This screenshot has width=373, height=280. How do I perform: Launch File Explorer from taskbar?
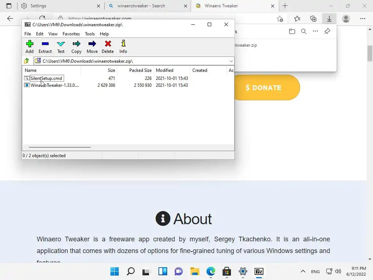[195, 271]
